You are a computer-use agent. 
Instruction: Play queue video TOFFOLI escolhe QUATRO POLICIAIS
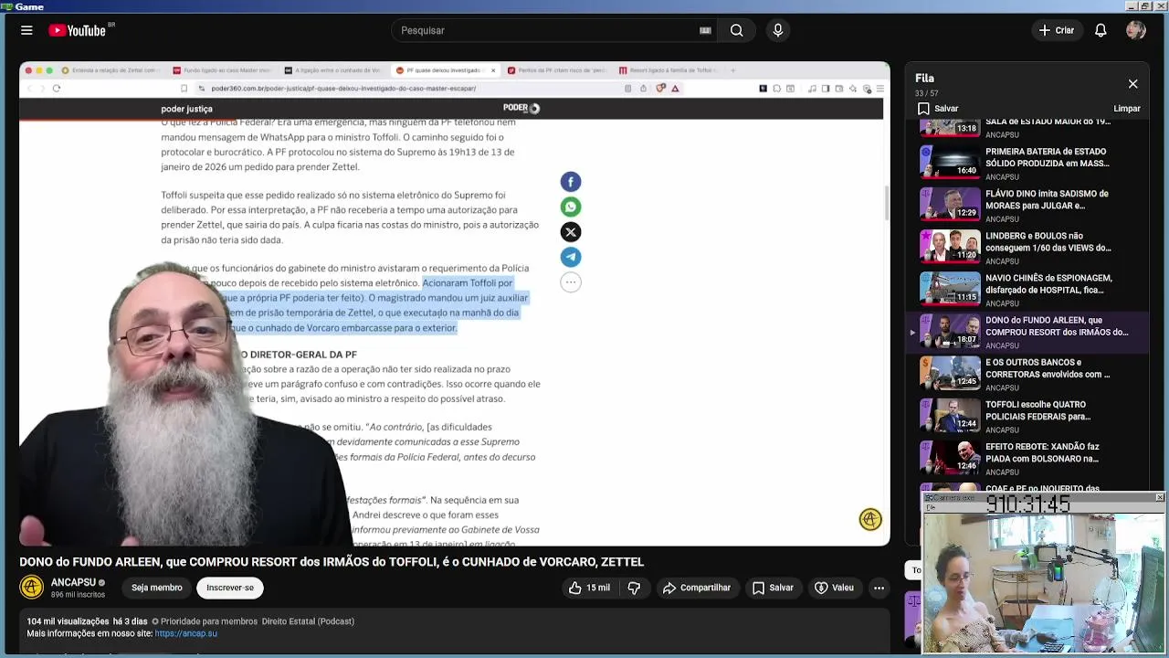pos(1027,416)
